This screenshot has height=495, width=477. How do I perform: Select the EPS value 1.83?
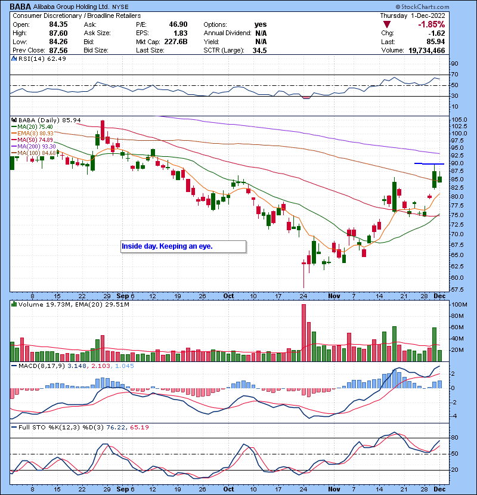click(181, 33)
